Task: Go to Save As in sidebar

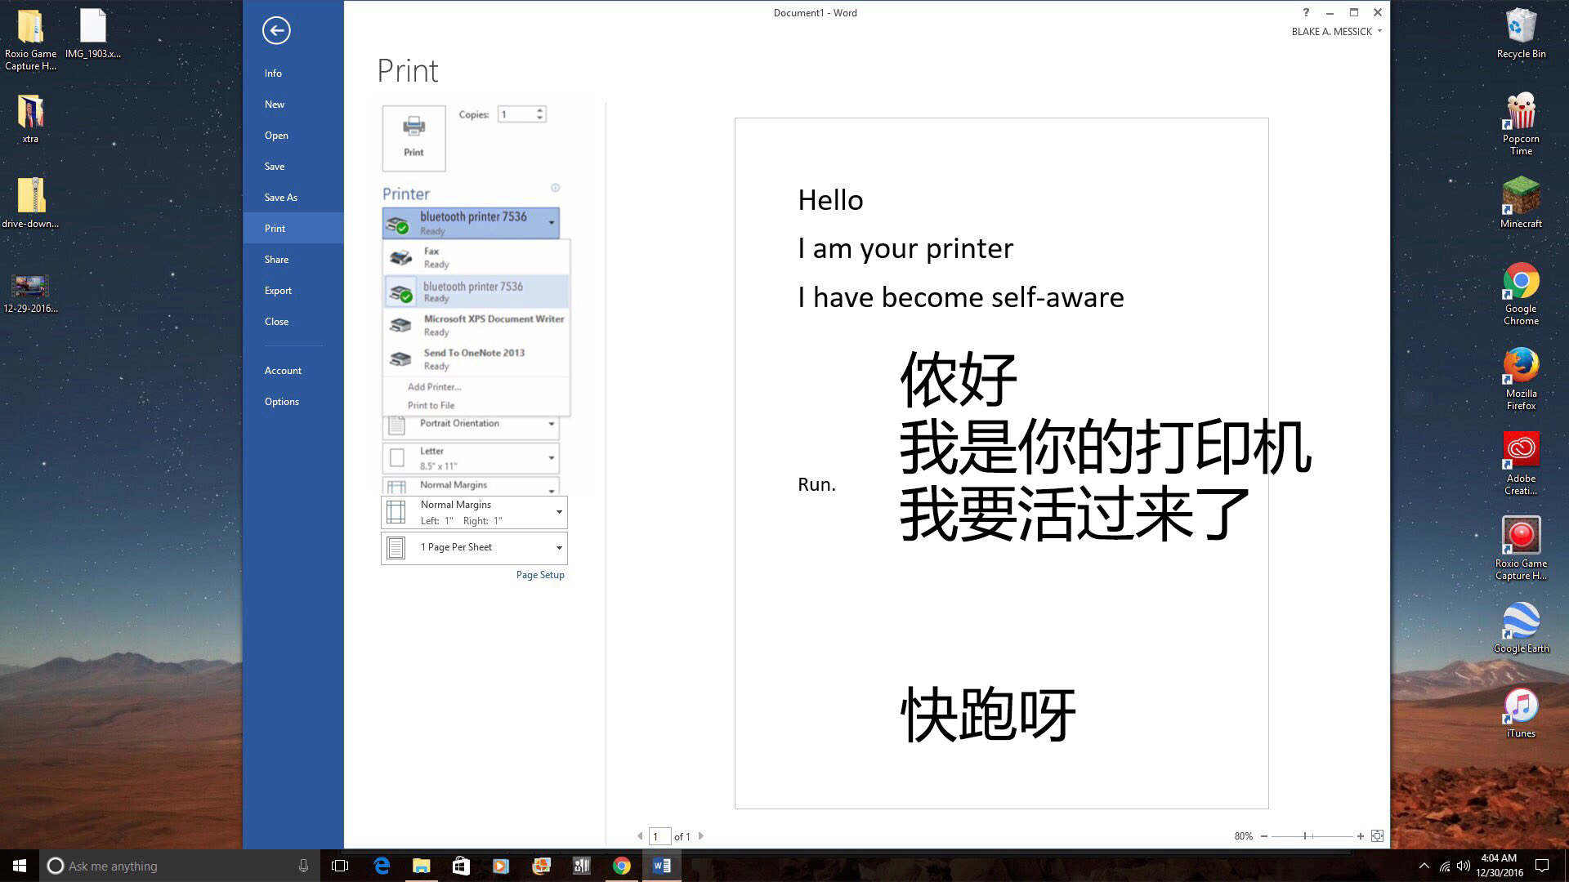Action: (x=280, y=198)
